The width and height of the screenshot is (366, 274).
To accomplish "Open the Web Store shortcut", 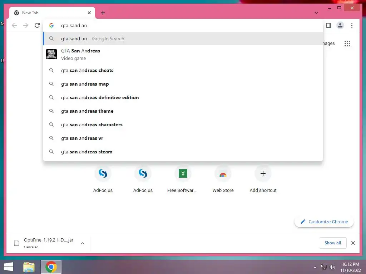I will tap(223, 179).
